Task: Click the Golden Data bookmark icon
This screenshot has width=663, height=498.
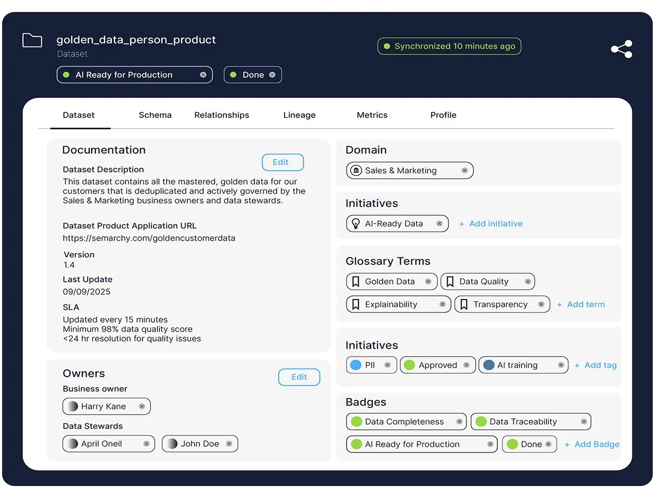Action: click(356, 281)
